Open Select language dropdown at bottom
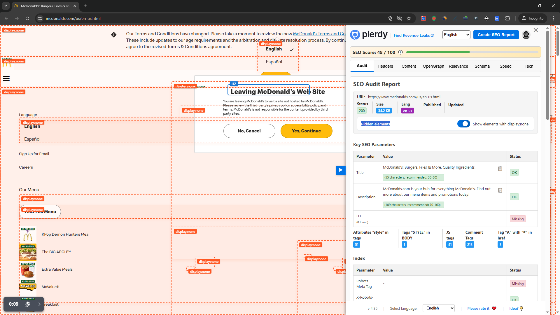 (x=438, y=308)
